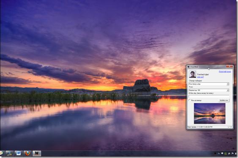
Task: Click the Flickr app title bar icon
Action: 189,67
